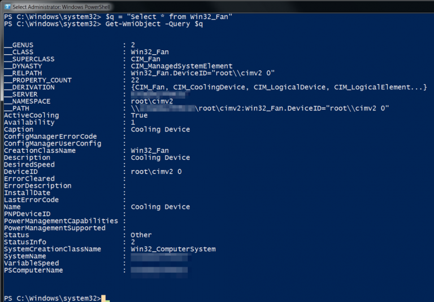
Task: Click the blinking cursor at the bottom prompt
Action: [x=105, y=298]
